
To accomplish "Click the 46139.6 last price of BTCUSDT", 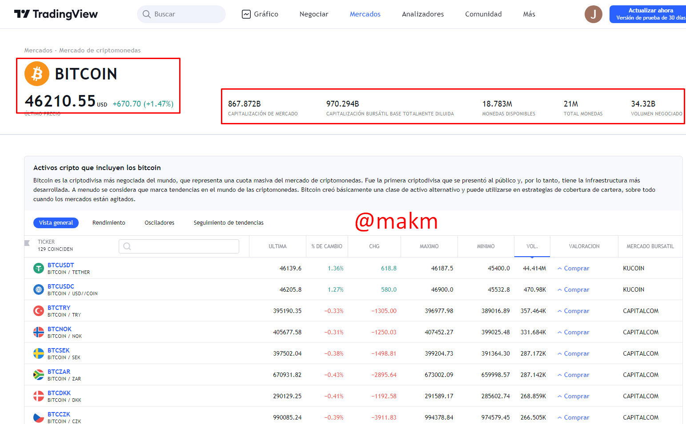I will 290,268.
